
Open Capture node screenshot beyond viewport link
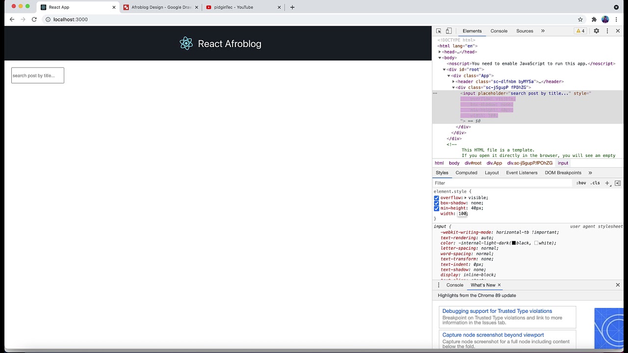point(493,335)
